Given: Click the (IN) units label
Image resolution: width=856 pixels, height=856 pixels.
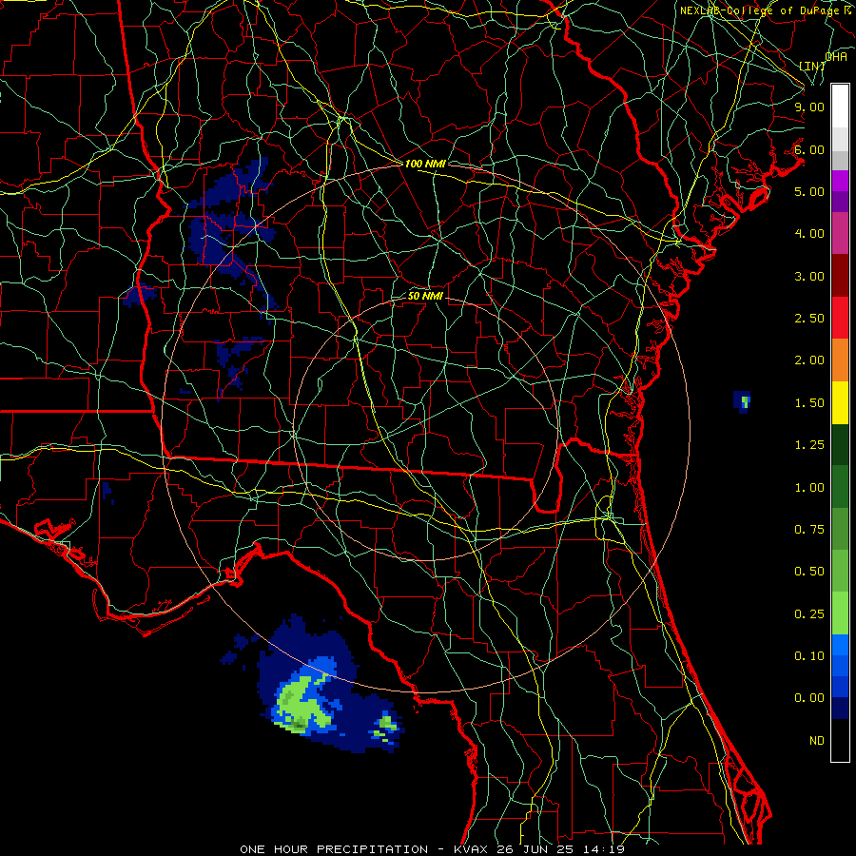Looking at the screenshot, I should click(812, 66).
